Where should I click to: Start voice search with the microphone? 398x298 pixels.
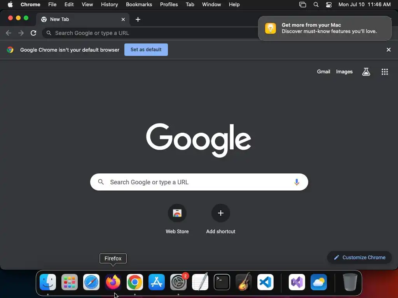[x=297, y=182]
